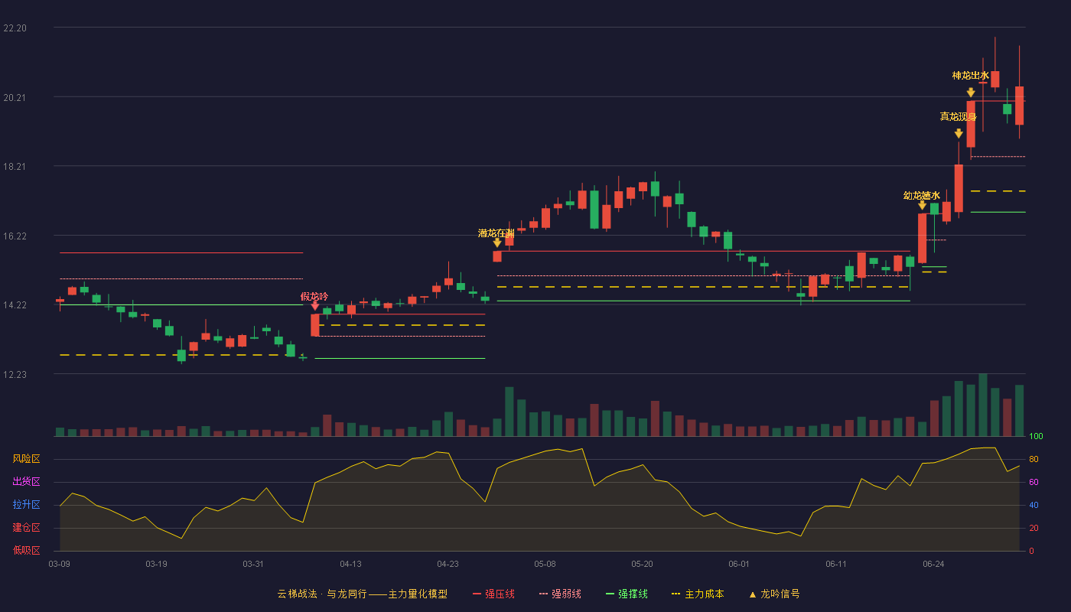Click the 龙吟信号 triangle legend icon
Viewport: 1071px width, 612px height.
(x=752, y=594)
